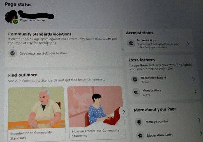Click the Introduction to Community Standards title
203x142 pixels.
pyautogui.click(x=31, y=135)
